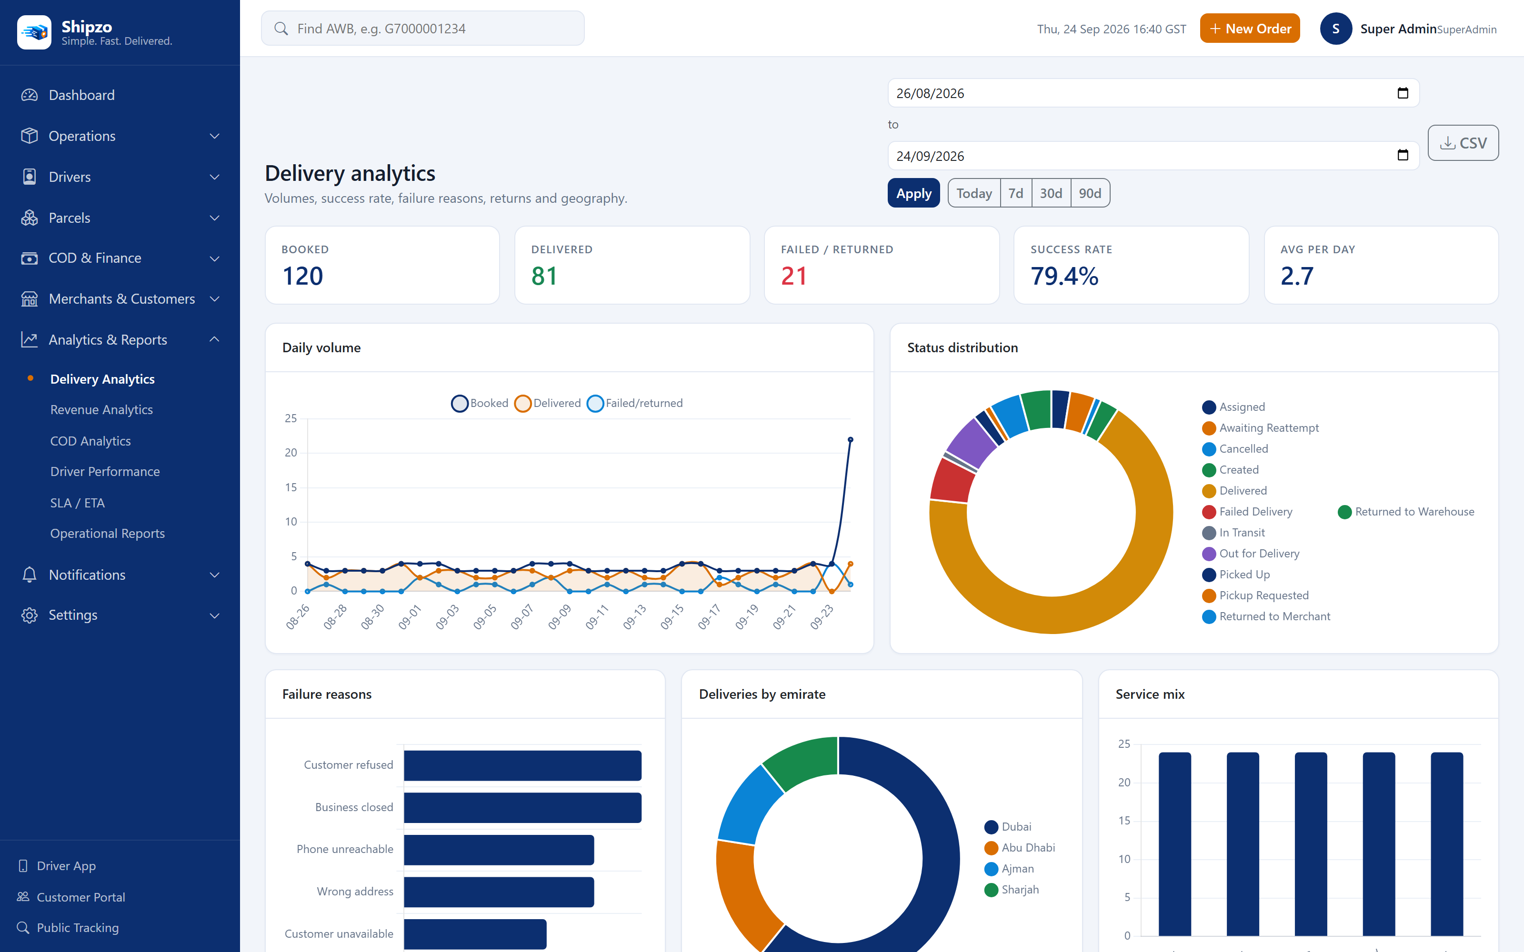The image size is (1524, 952).
Task: Expand the Operations menu chevron
Action: [215, 136]
